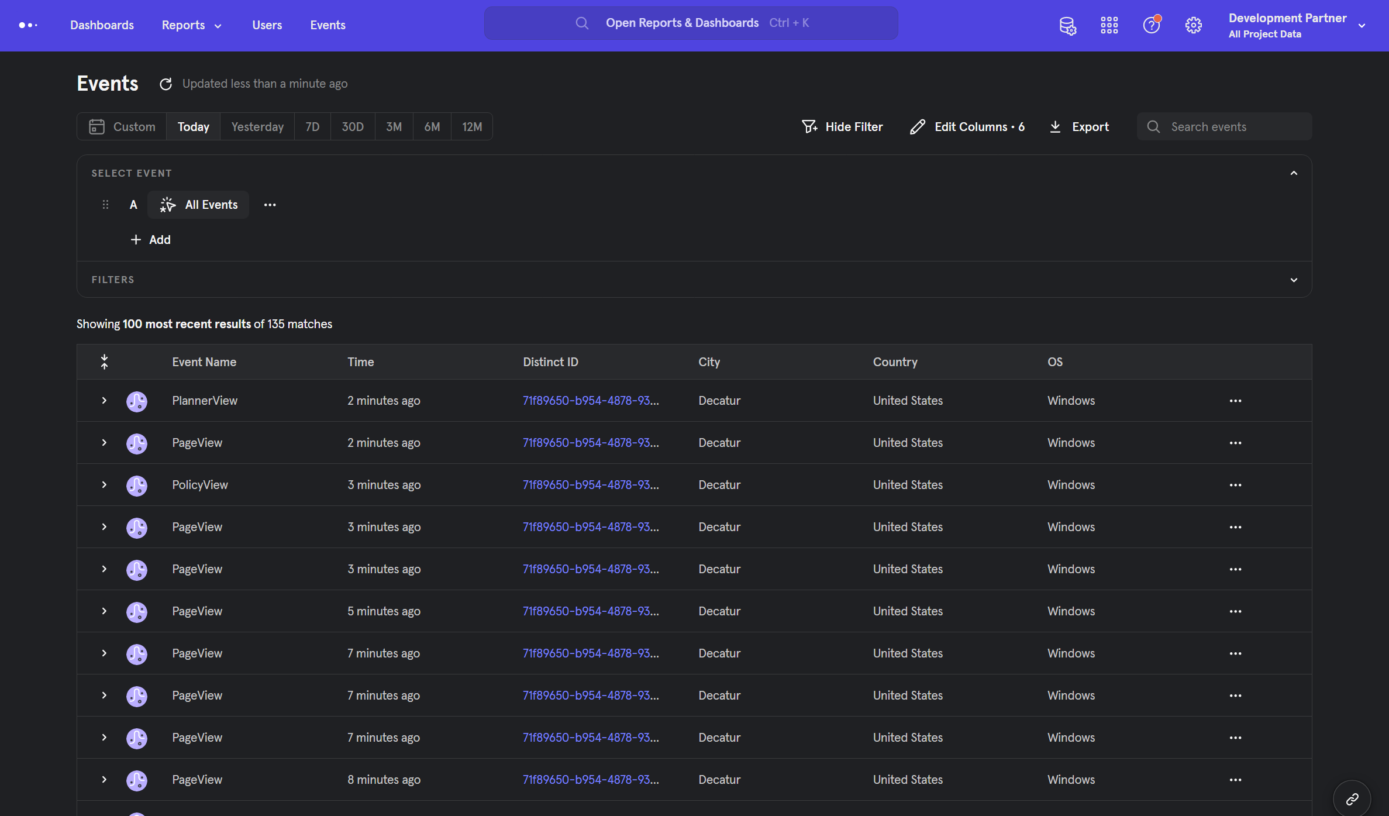Select the Today time range
The height and width of the screenshot is (816, 1389).
tap(194, 127)
